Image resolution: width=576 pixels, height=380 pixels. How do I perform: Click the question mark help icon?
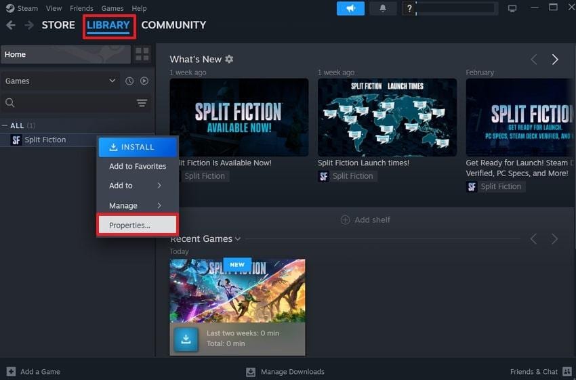tap(409, 8)
